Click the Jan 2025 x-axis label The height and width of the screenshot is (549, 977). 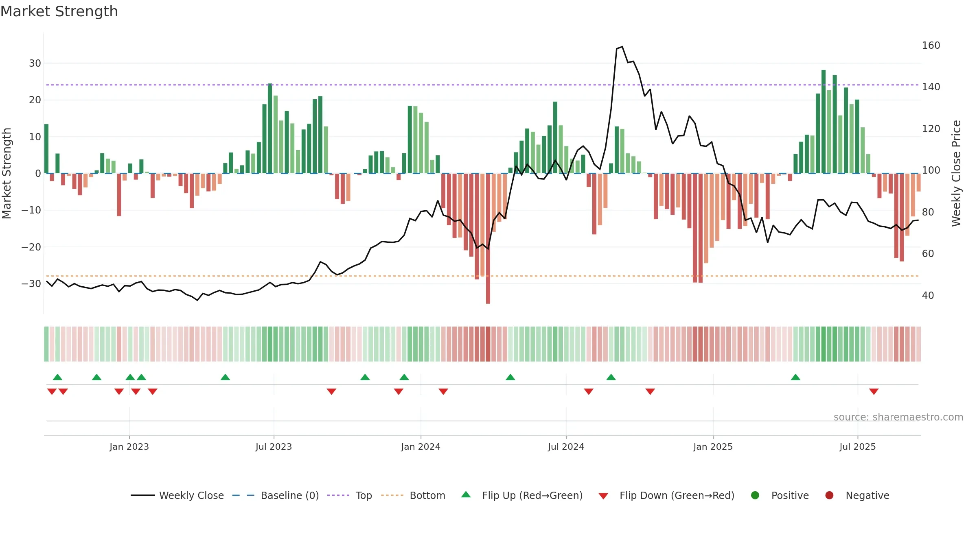pyautogui.click(x=713, y=447)
